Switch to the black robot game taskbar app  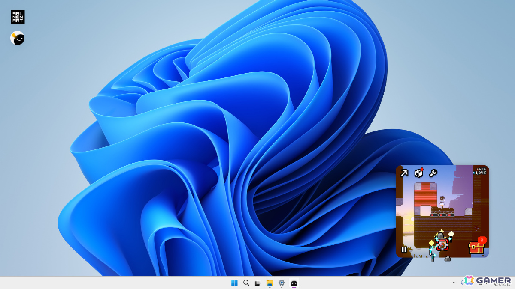tap(294, 283)
